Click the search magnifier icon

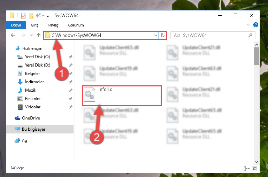(250, 36)
